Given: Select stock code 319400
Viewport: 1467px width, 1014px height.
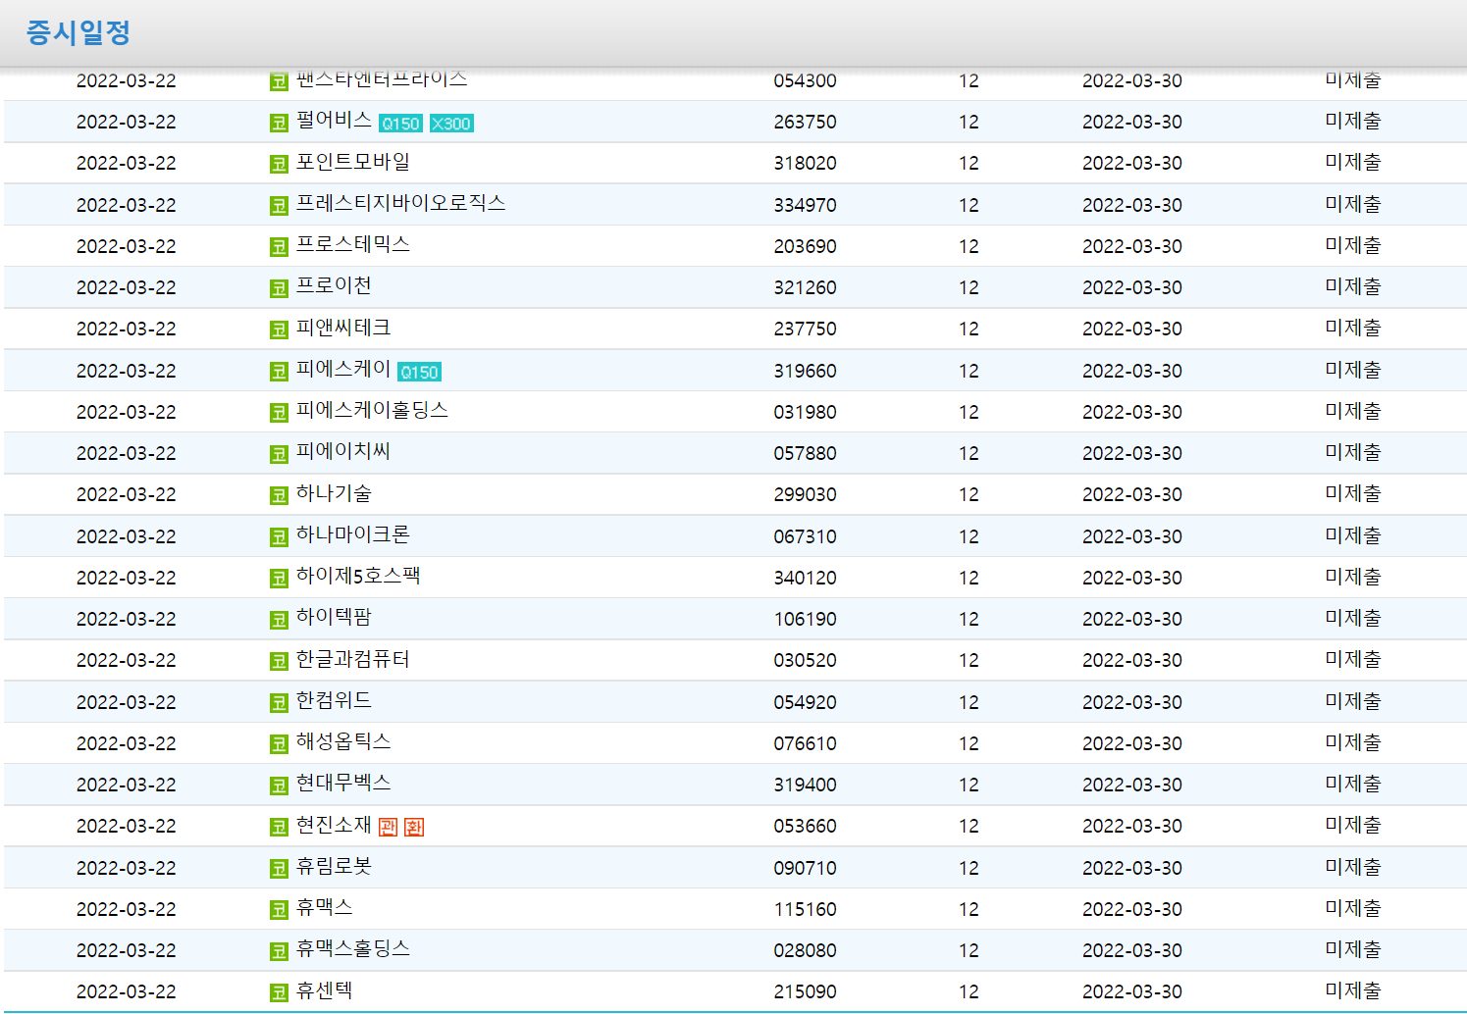Looking at the screenshot, I should [805, 786].
